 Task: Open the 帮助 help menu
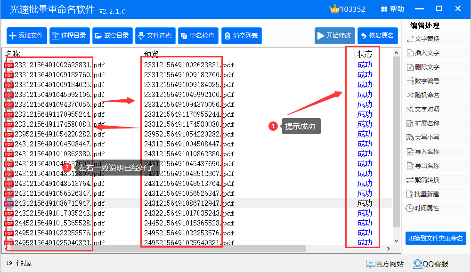393,9
